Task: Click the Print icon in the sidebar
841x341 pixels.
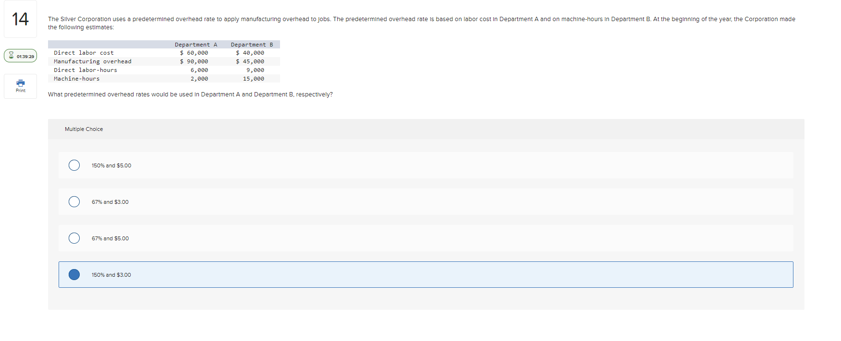Action: click(x=20, y=83)
